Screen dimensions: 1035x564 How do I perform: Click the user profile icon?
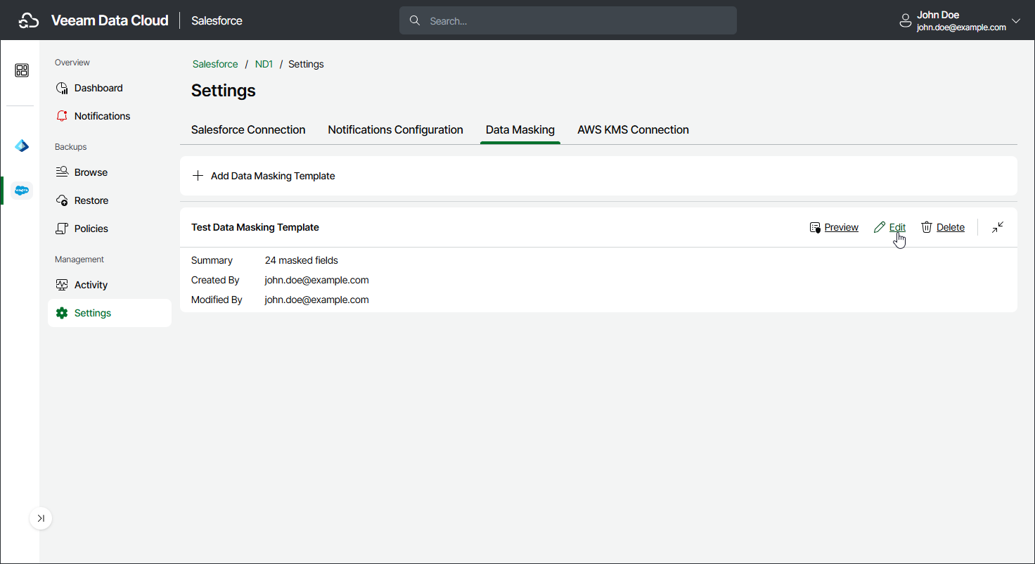[x=906, y=21]
